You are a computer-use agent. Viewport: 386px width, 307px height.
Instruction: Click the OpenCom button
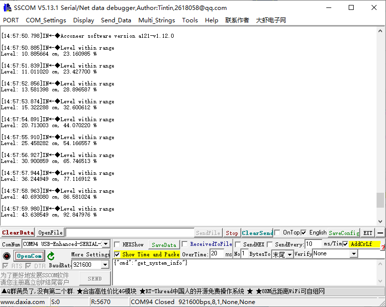[x=29, y=256]
